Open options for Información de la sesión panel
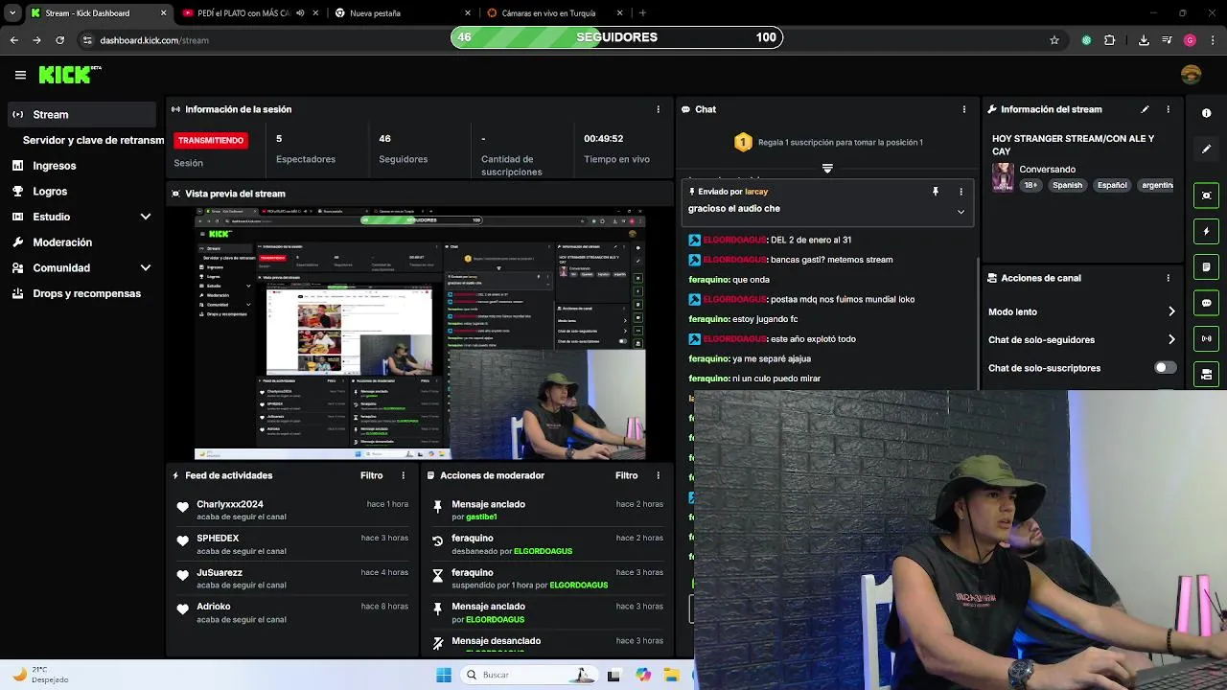The height and width of the screenshot is (690, 1227). point(658,109)
